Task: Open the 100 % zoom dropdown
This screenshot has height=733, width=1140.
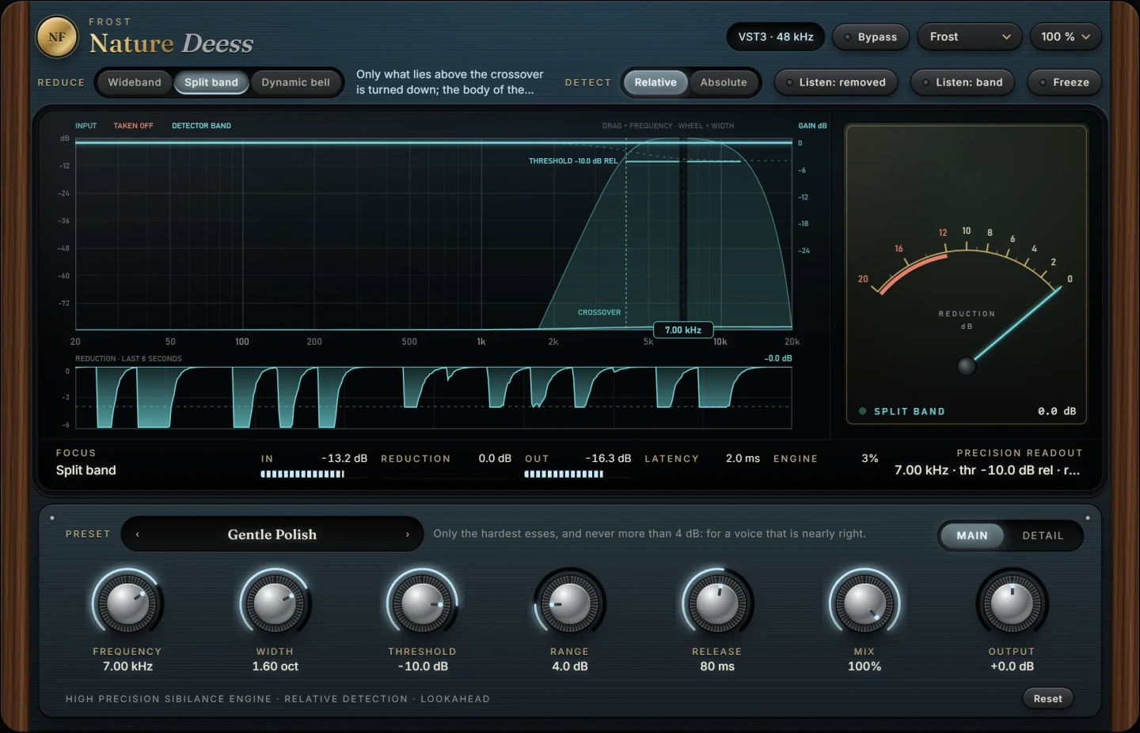Action: click(1066, 37)
